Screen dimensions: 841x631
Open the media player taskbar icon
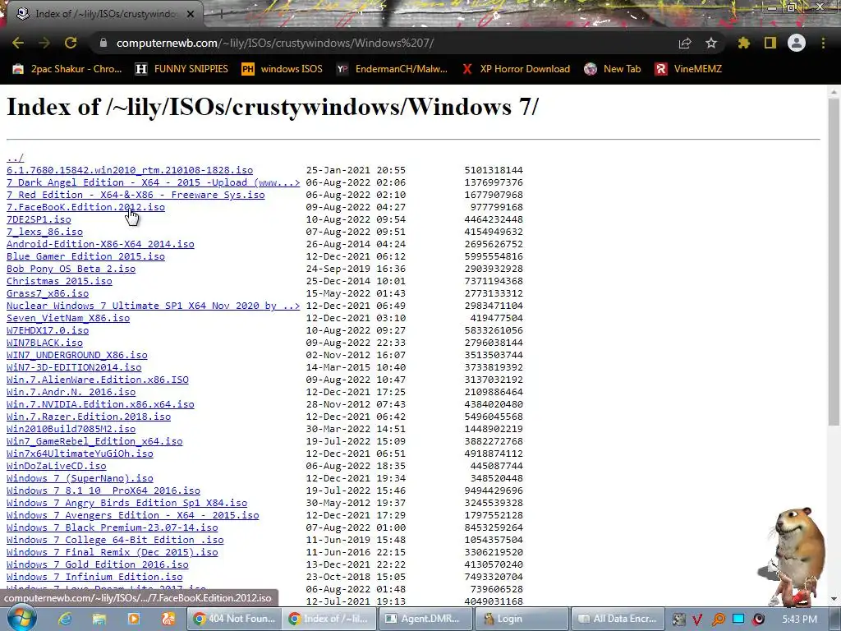point(134,619)
